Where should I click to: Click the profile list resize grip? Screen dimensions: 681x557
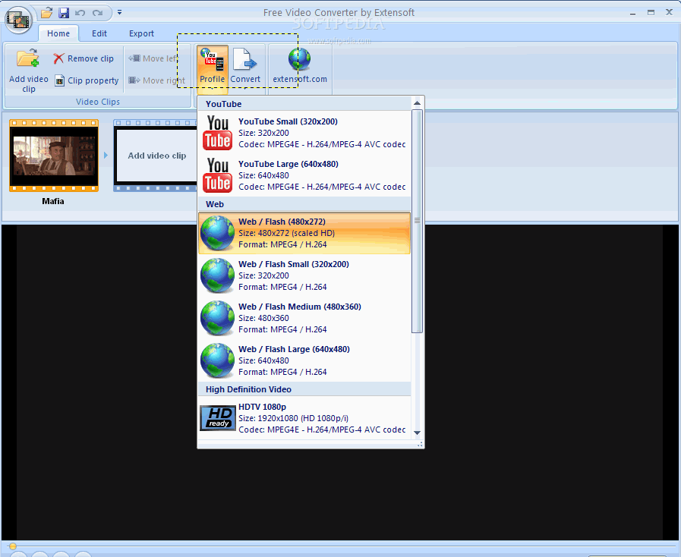pyautogui.click(x=420, y=445)
